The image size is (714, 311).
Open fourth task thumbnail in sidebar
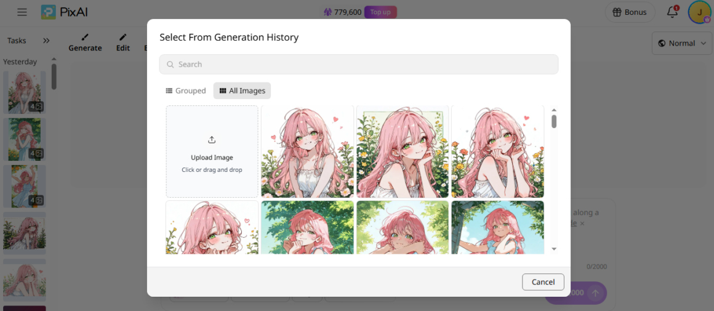coord(25,233)
